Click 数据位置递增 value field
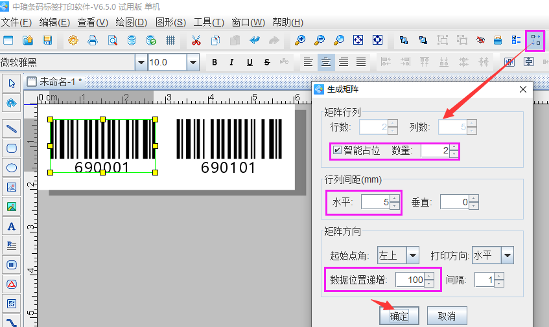Viewport: 549px width, 327px height. click(x=410, y=280)
